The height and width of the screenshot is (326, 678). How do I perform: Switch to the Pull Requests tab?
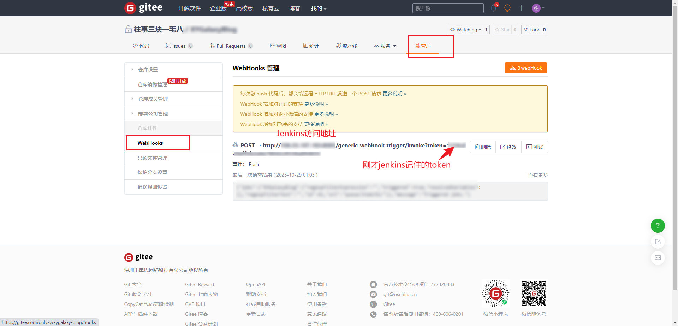pos(231,46)
